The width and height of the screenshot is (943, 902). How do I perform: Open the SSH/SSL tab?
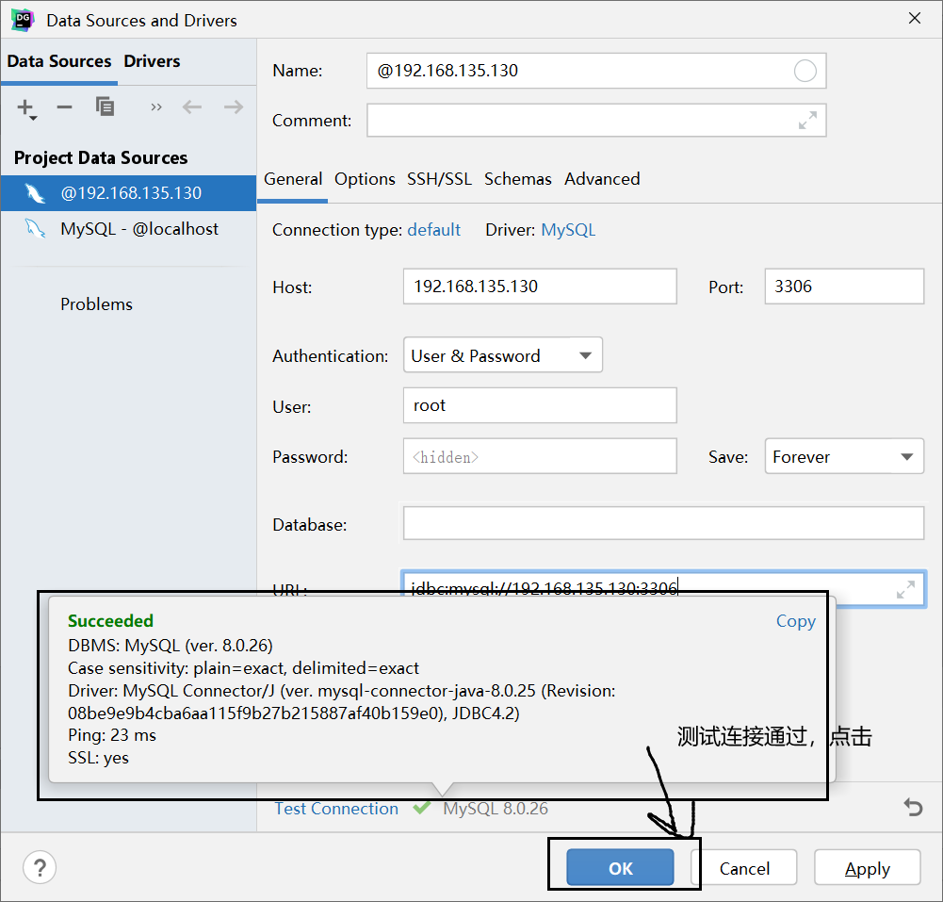point(439,179)
